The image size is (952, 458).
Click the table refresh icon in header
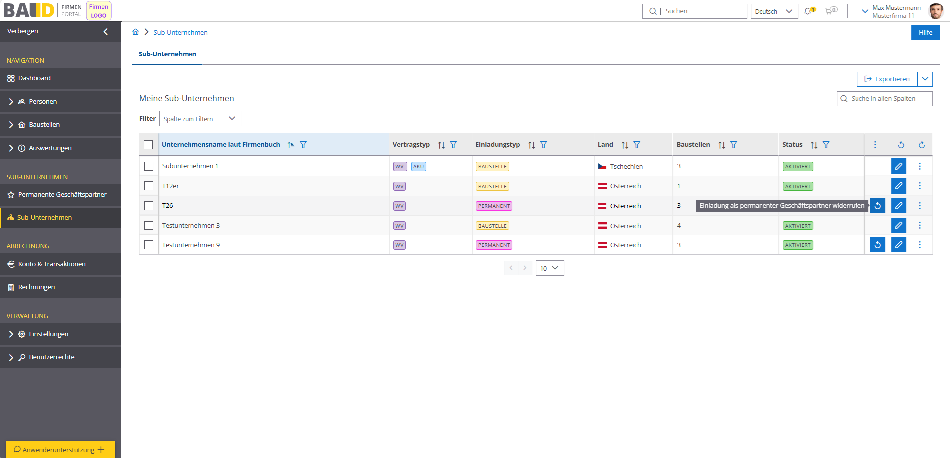(x=921, y=145)
